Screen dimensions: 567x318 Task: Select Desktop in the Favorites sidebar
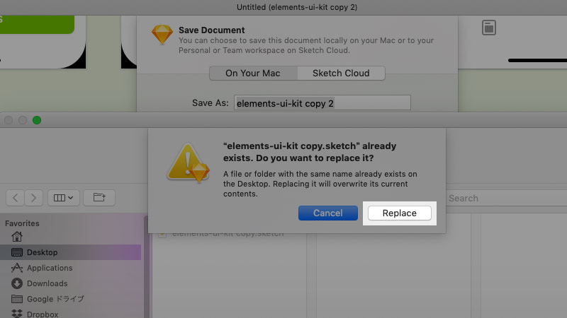click(x=70, y=252)
